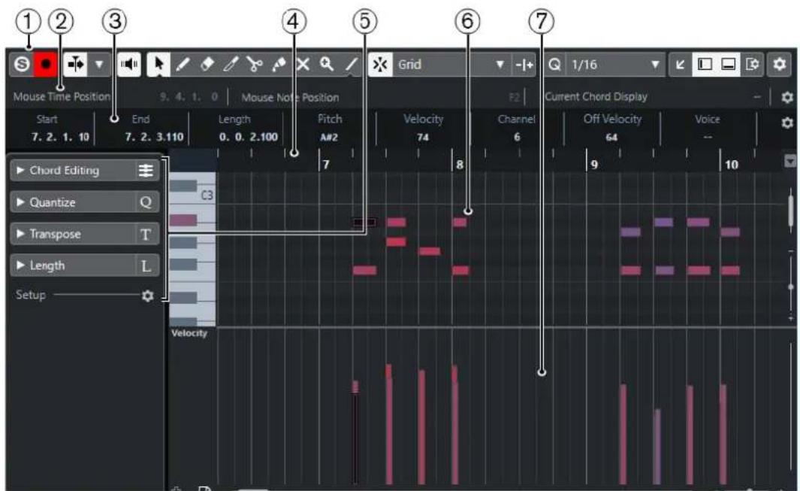Image resolution: width=800 pixels, height=491 pixels.
Task: Open Auto-Scroll settings dropdown arrow
Action: (x=99, y=65)
